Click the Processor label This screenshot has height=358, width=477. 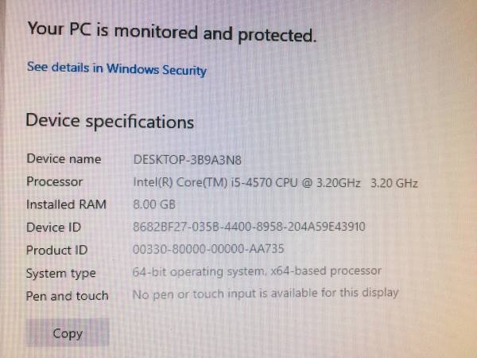pyautogui.click(x=54, y=181)
